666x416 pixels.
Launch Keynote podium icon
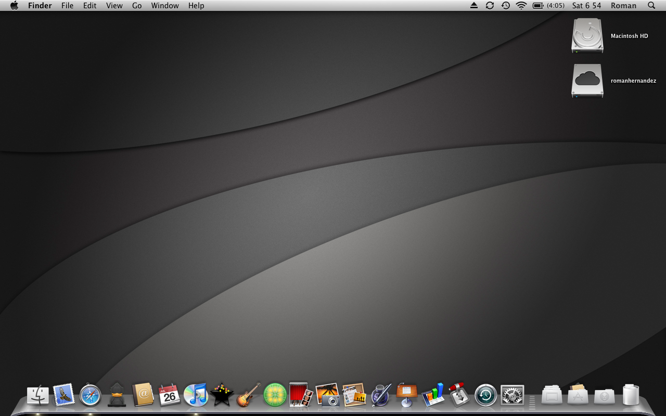[407, 395]
